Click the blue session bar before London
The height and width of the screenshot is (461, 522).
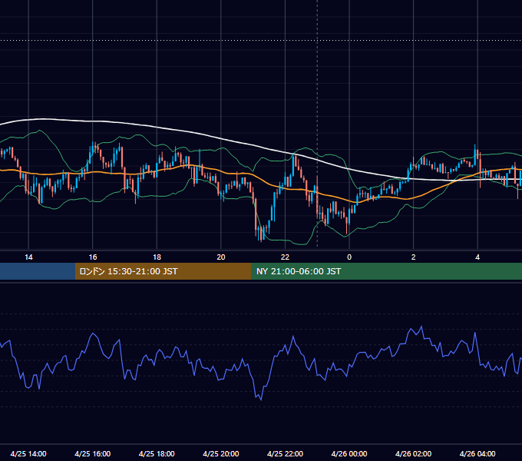click(x=38, y=271)
